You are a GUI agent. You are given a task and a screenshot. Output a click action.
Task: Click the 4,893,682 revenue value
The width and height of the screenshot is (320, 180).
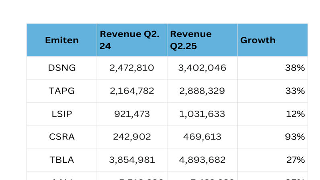tap(202, 160)
